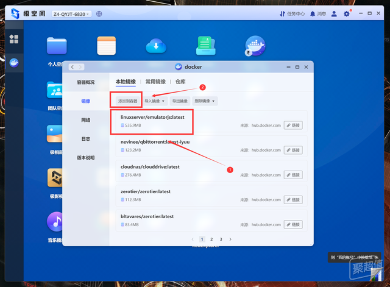Open the personal space folder icon
390x287 pixels.
(x=57, y=46)
